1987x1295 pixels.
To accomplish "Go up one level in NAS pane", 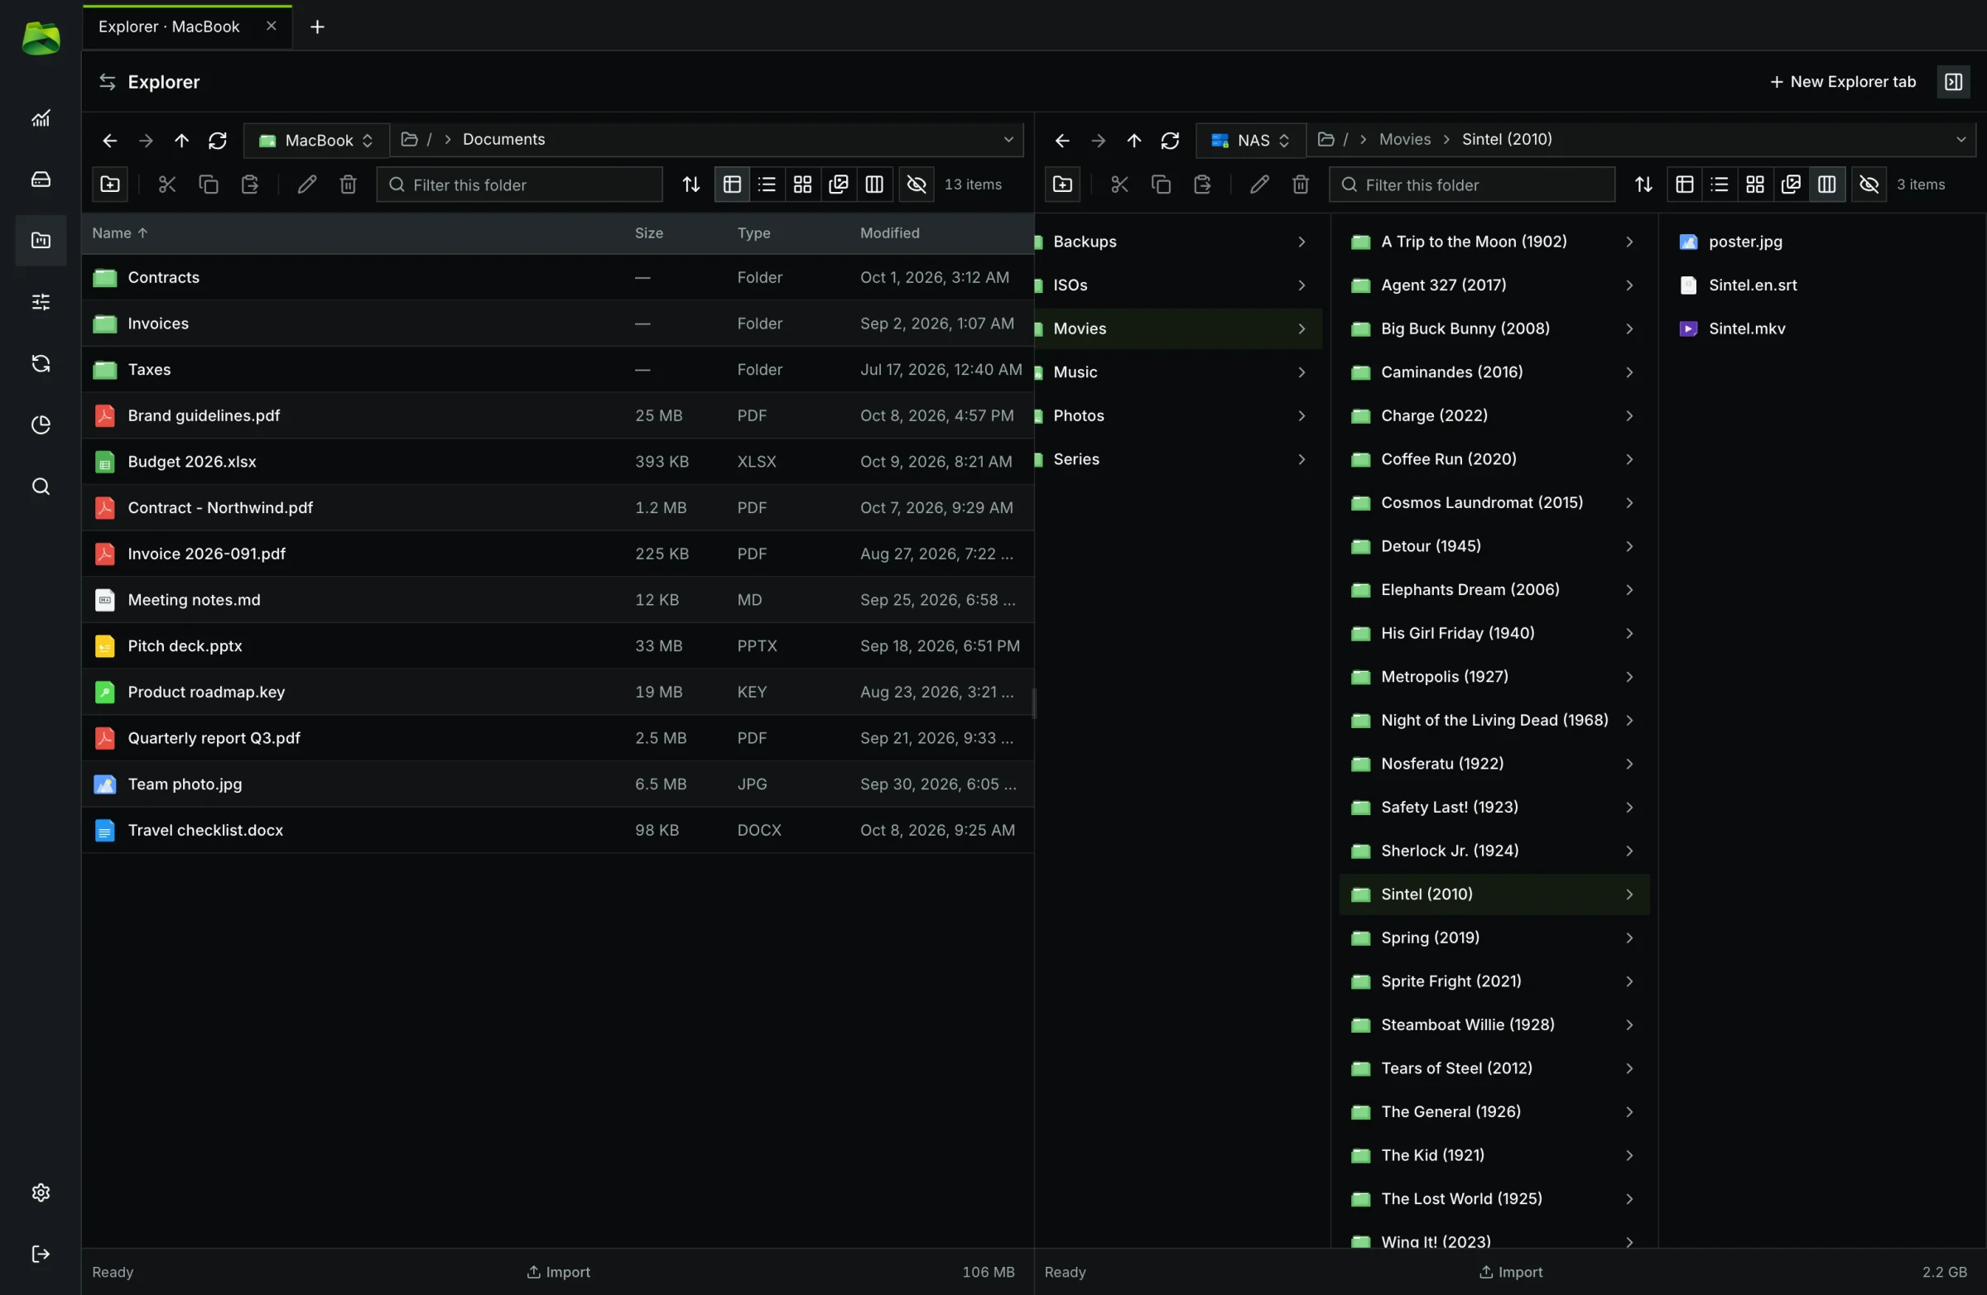I will [x=1133, y=140].
